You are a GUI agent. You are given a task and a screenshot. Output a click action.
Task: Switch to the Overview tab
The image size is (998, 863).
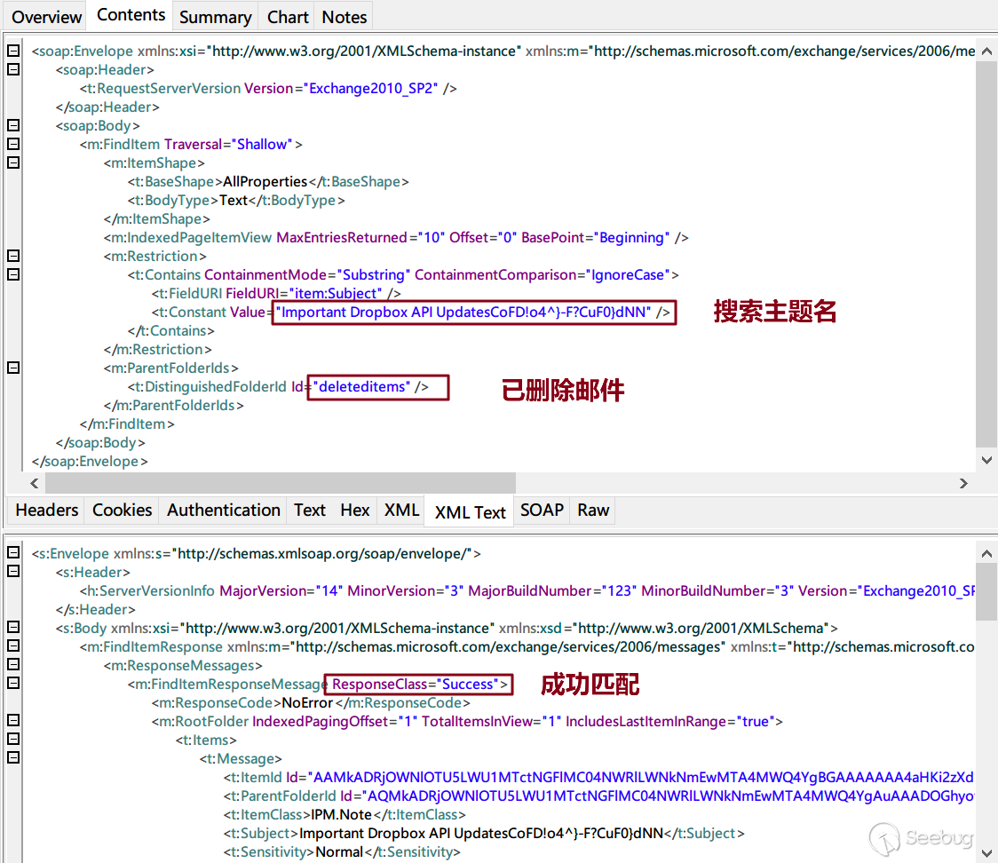point(46,17)
